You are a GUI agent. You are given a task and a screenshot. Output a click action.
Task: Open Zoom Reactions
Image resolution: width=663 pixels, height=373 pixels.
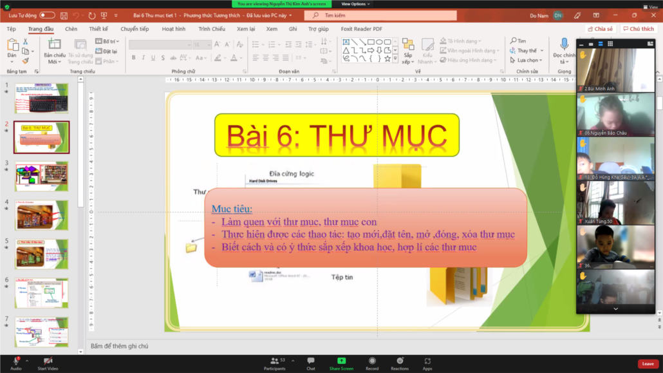coord(400,363)
